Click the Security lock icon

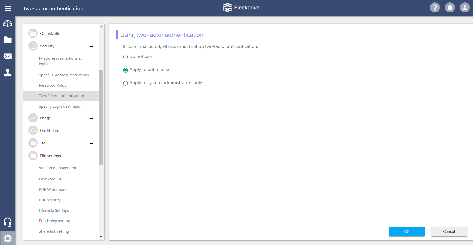point(33,46)
